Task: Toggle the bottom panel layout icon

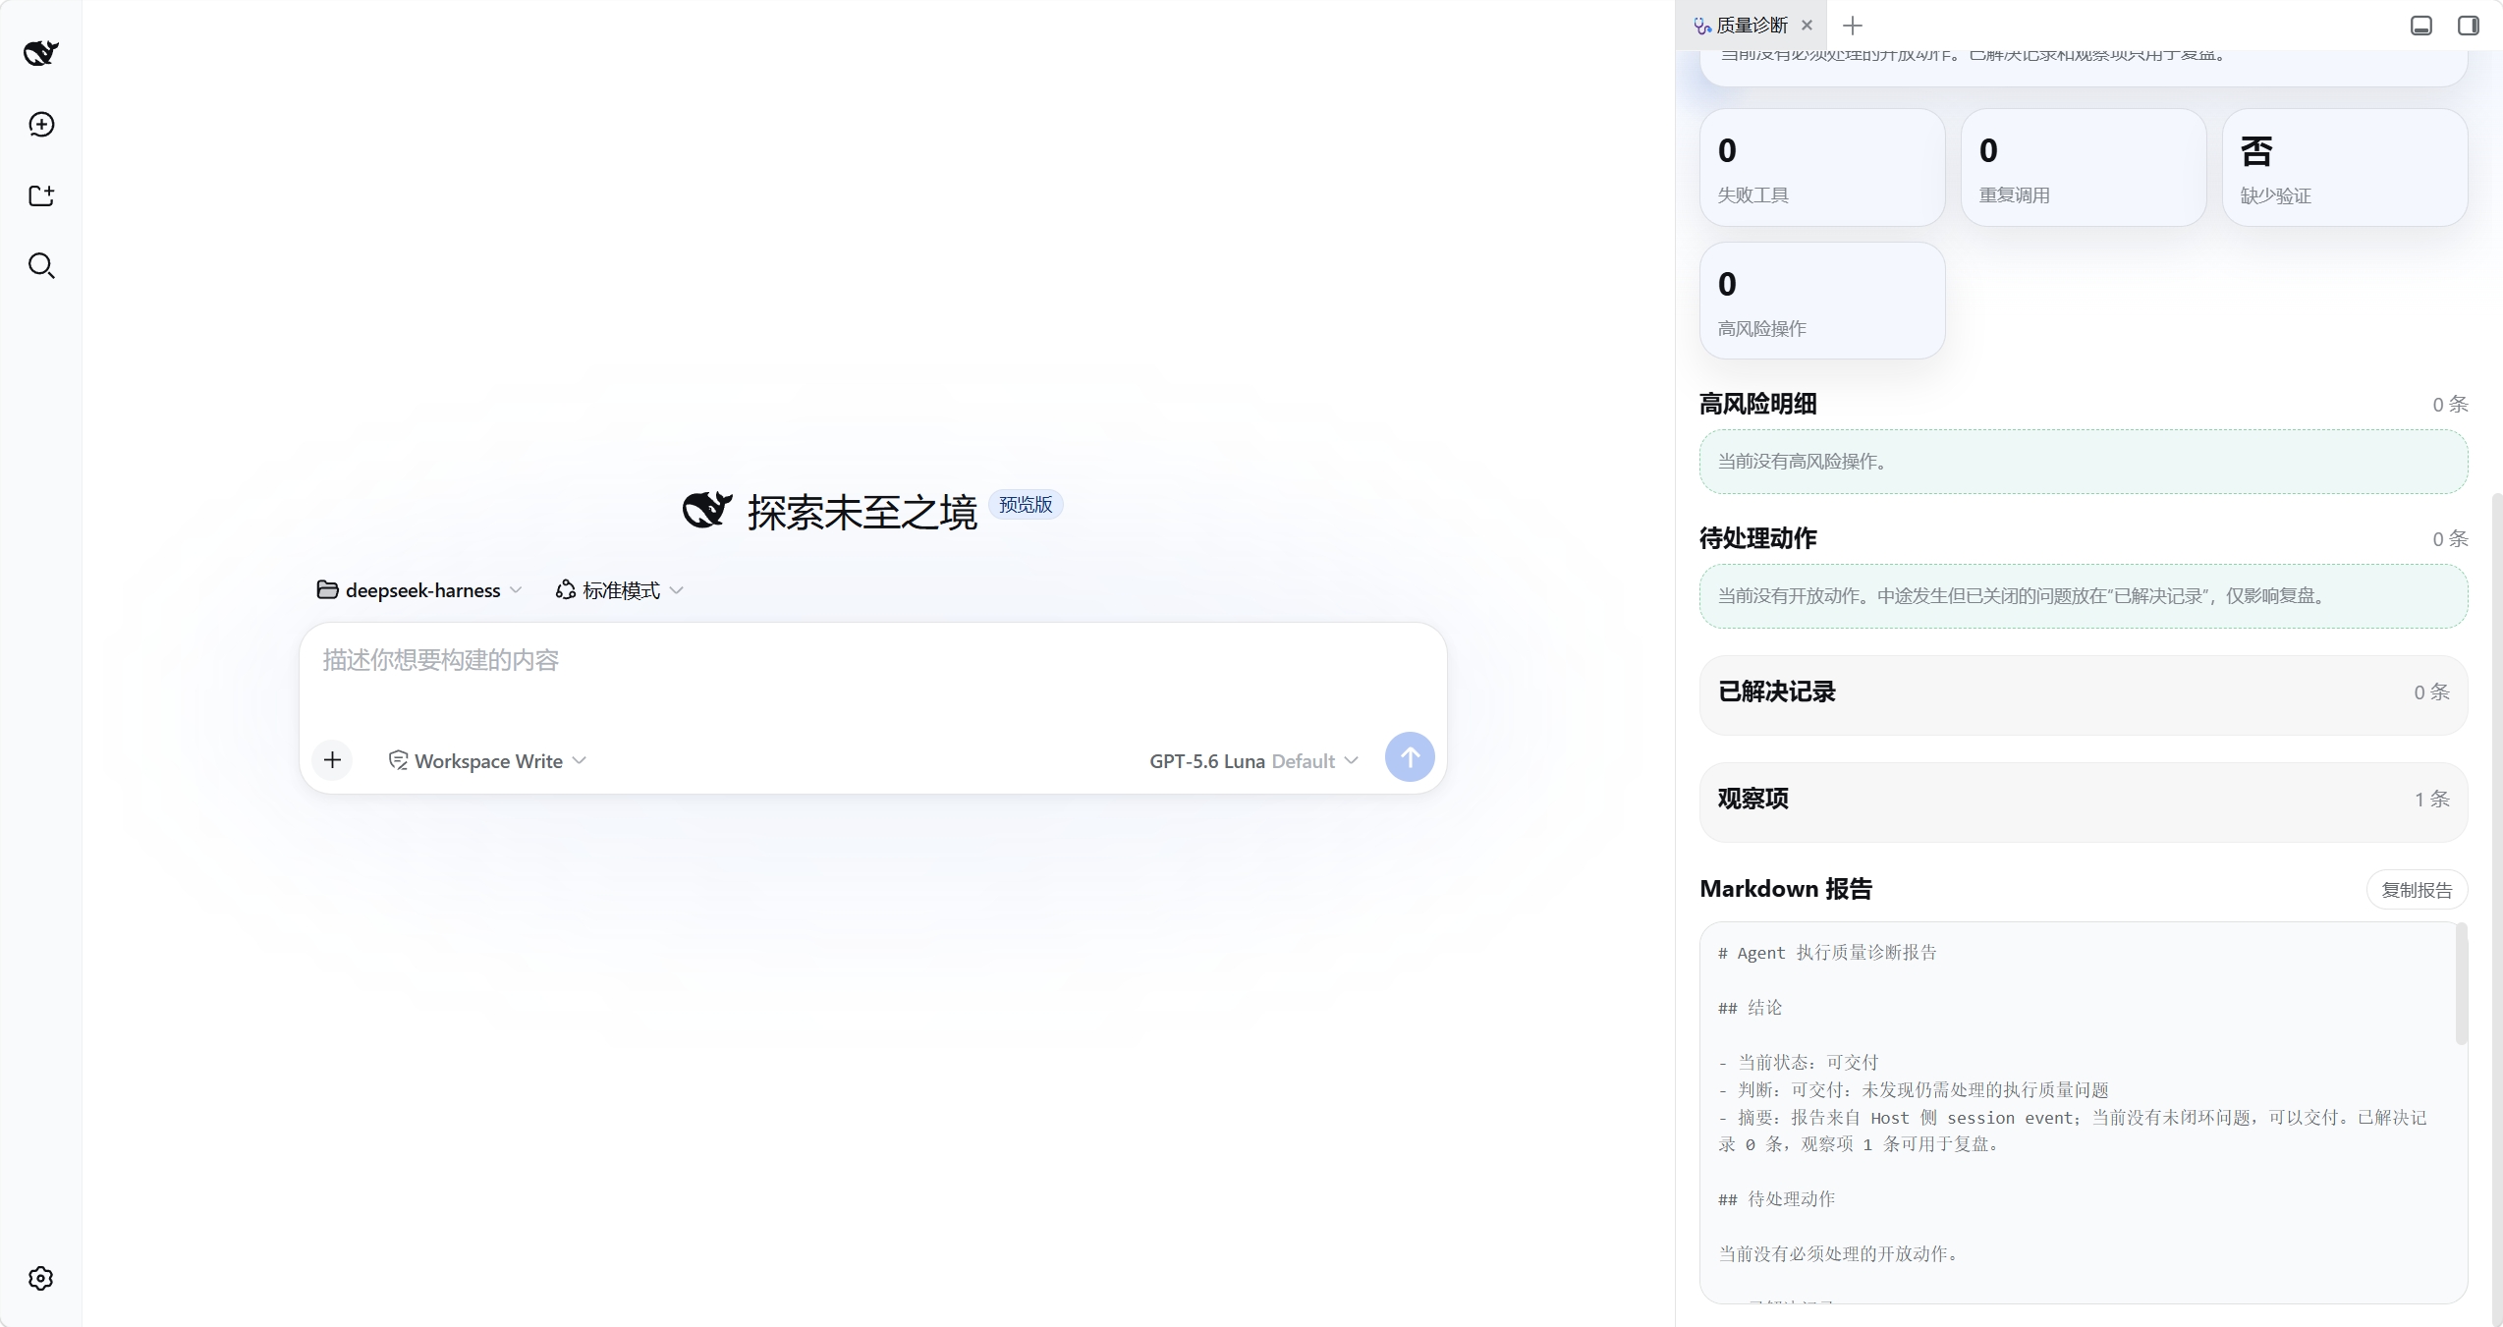Action: pyautogui.click(x=2421, y=26)
